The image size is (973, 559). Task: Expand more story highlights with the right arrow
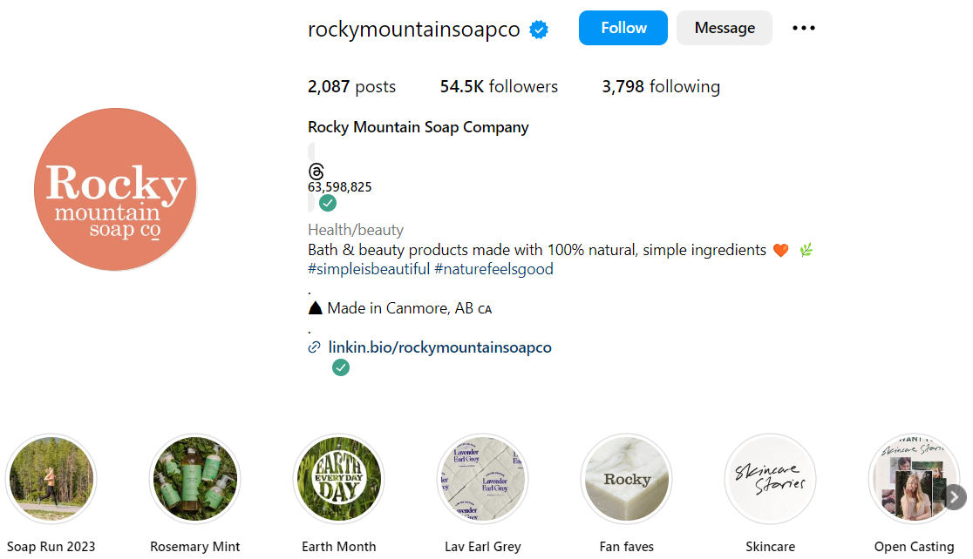point(955,497)
